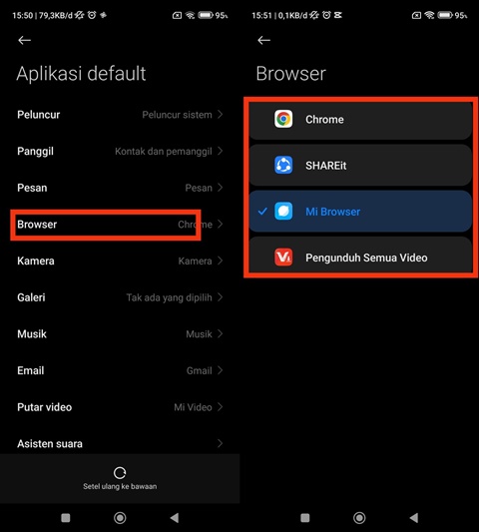
Task: Tap Wi-Fi icon in right status bar
Action: pos(429,15)
